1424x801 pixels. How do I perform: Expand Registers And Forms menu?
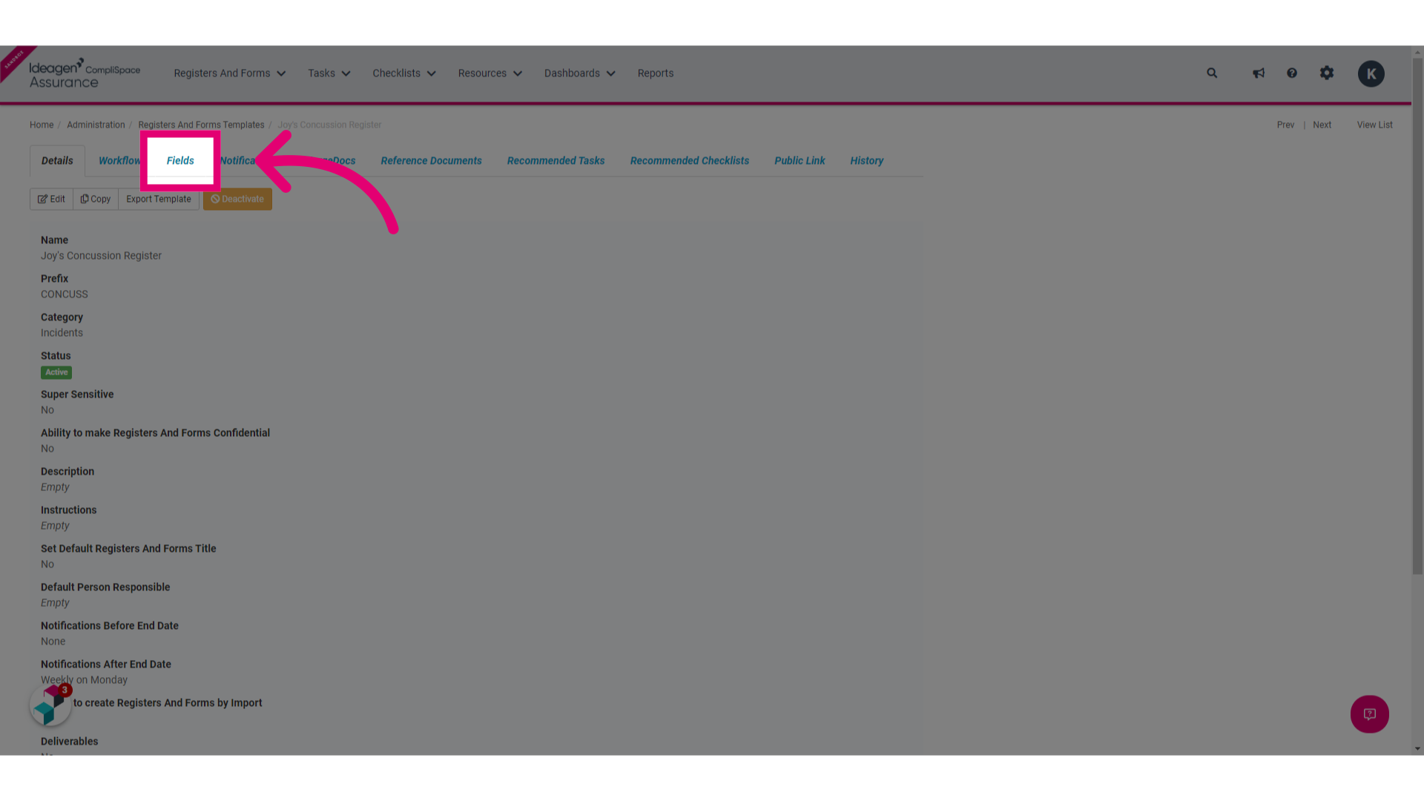tap(229, 73)
